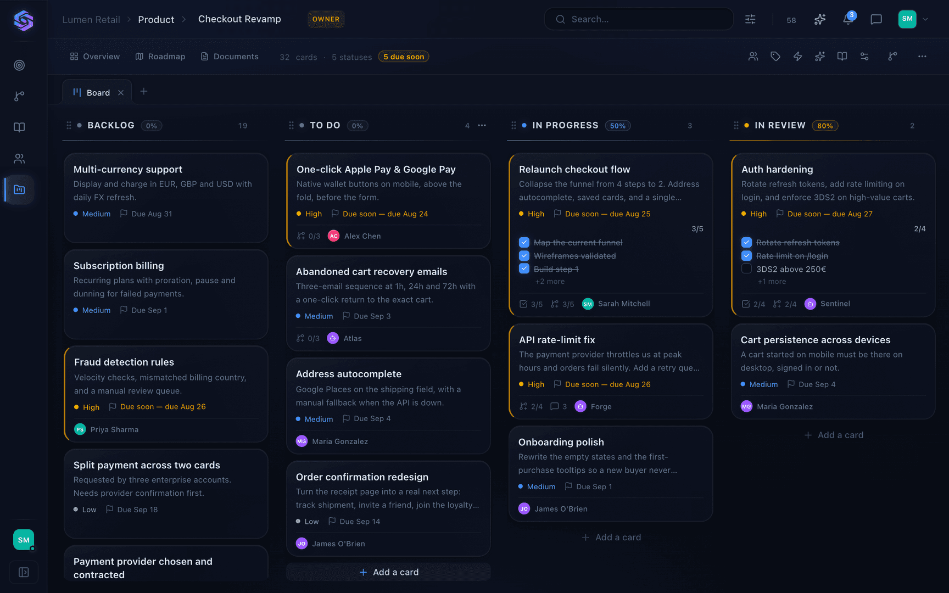The width and height of the screenshot is (949, 593).
Task: Collapse the sidebar panel icon
Action: click(24, 572)
